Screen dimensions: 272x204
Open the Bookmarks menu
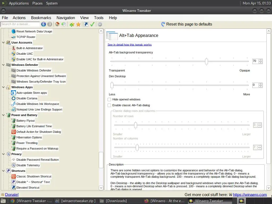41,18
